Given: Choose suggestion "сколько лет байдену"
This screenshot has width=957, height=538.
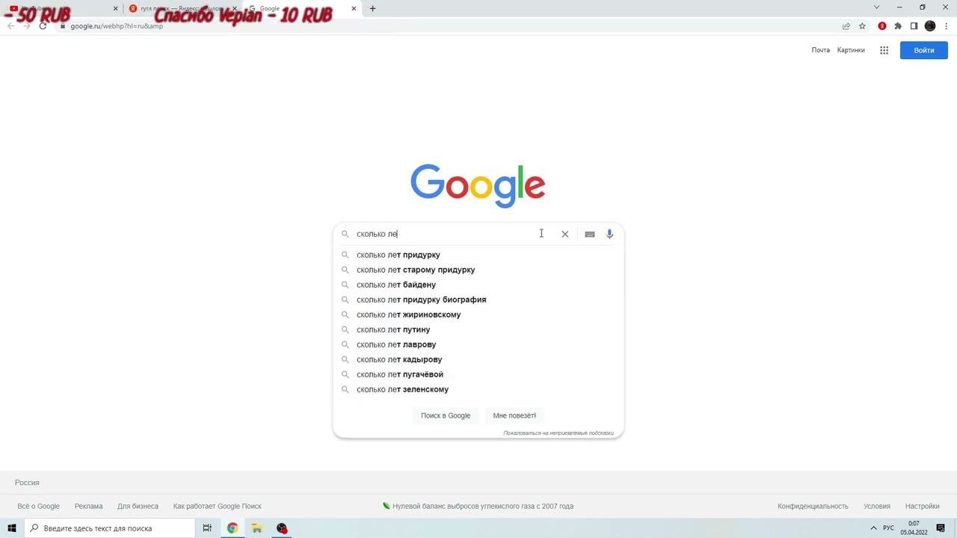Looking at the screenshot, I should tap(478, 285).
